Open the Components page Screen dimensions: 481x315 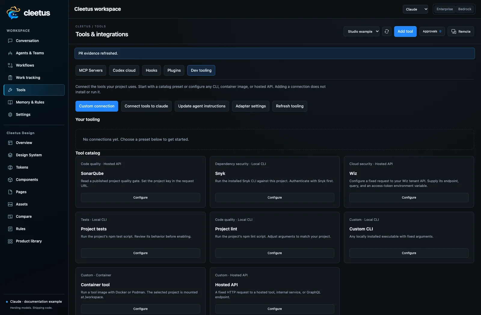(34, 180)
